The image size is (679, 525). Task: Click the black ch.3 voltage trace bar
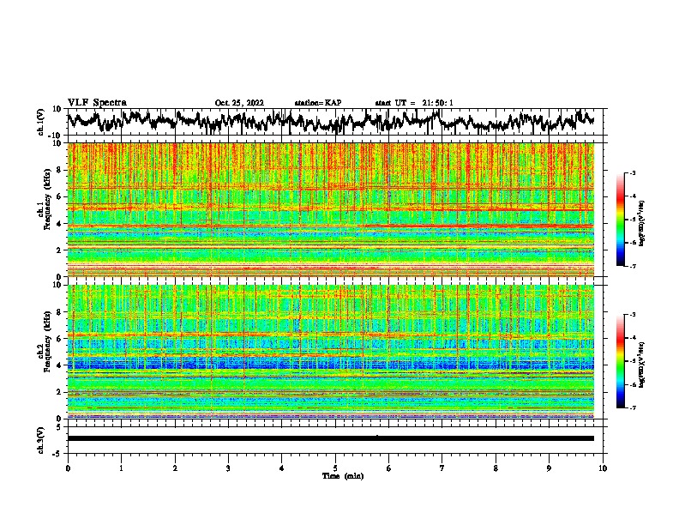pos(330,438)
